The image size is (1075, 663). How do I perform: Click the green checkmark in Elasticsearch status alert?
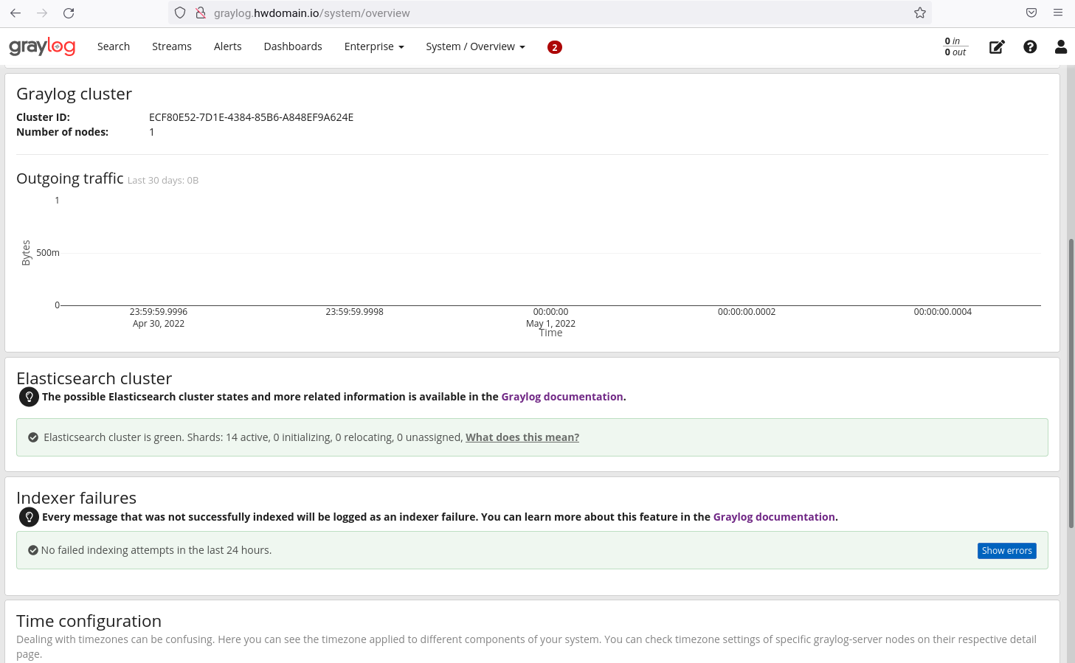point(33,437)
